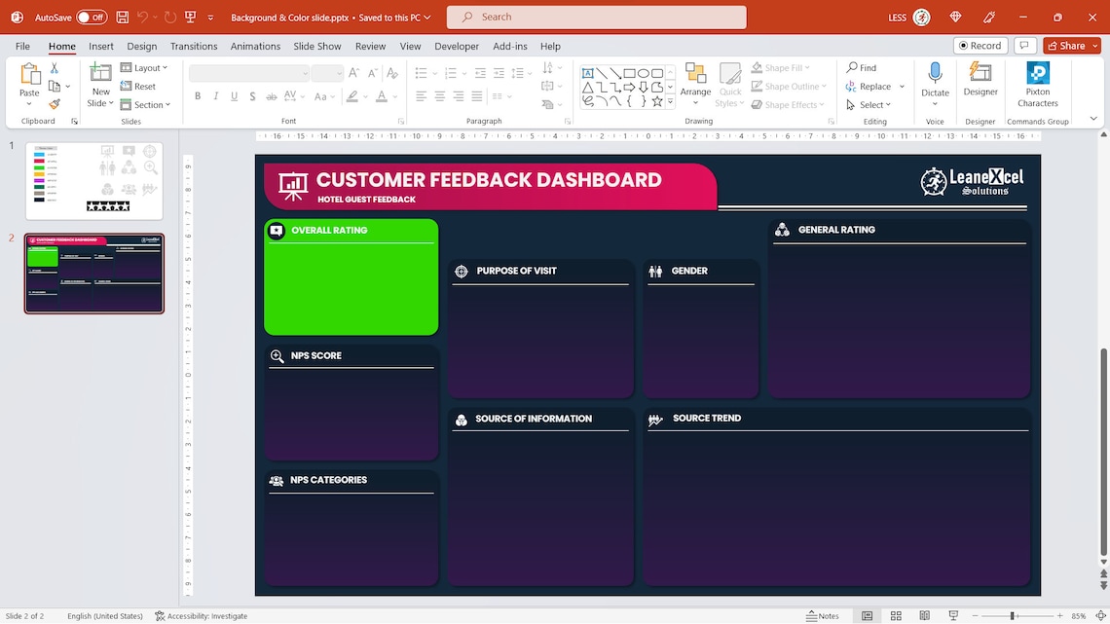Image resolution: width=1110 pixels, height=624 pixels.
Task: Toggle Italic formatting
Action: tap(215, 95)
